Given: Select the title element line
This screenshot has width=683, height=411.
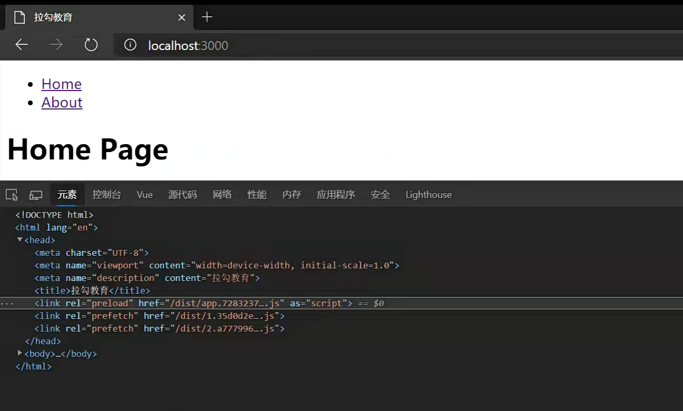Looking at the screenshot, I should pyautogui.click(x=92, y=290).
